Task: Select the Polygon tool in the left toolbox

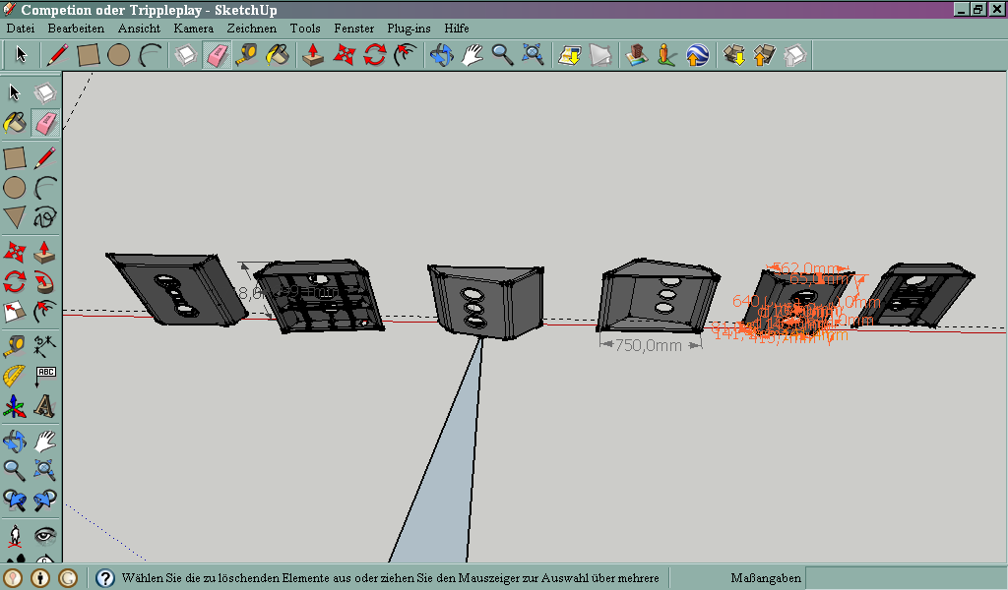Action: [15, 217]
